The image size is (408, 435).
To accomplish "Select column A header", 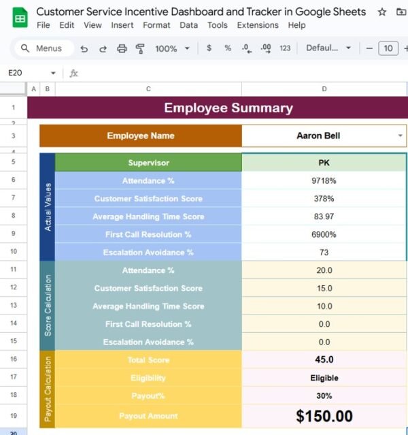I will click(33, 88).
